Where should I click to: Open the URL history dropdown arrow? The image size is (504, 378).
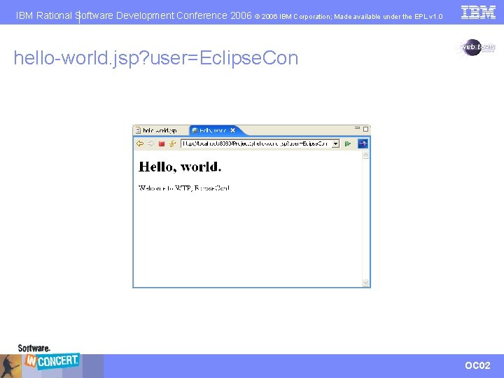(335, 143)
